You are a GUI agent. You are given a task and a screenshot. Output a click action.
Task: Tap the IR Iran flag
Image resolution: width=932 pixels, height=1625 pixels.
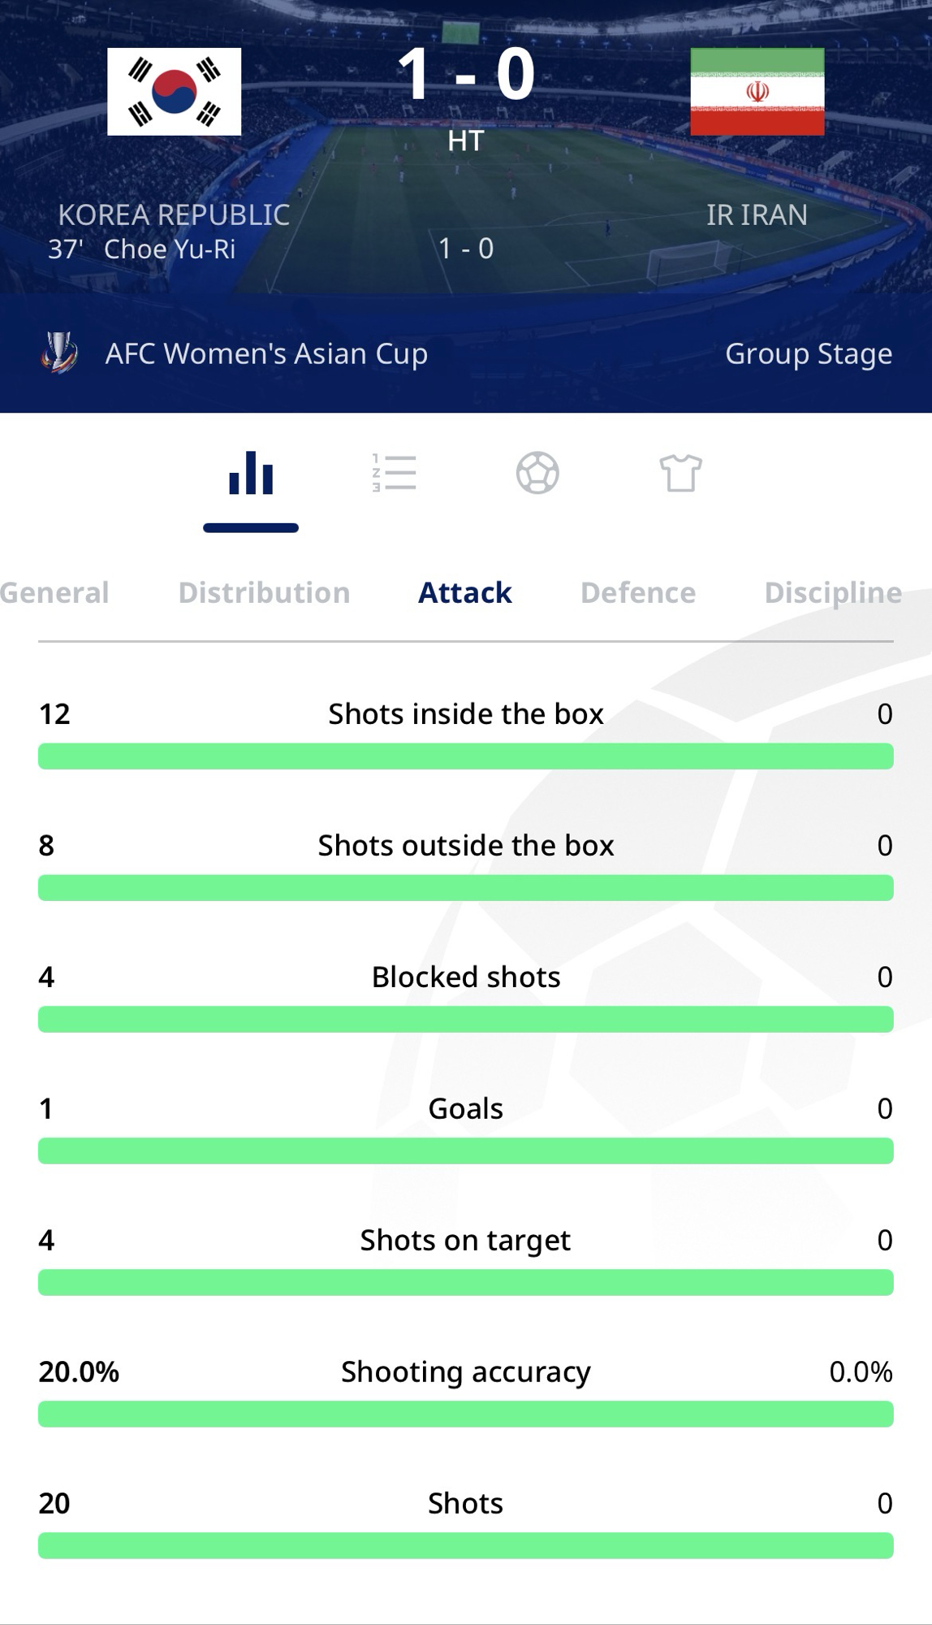click(757, 91)
